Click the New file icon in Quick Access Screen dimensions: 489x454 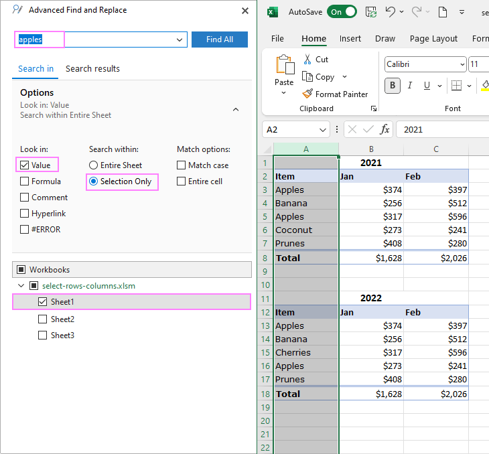(x=442, y=12)
